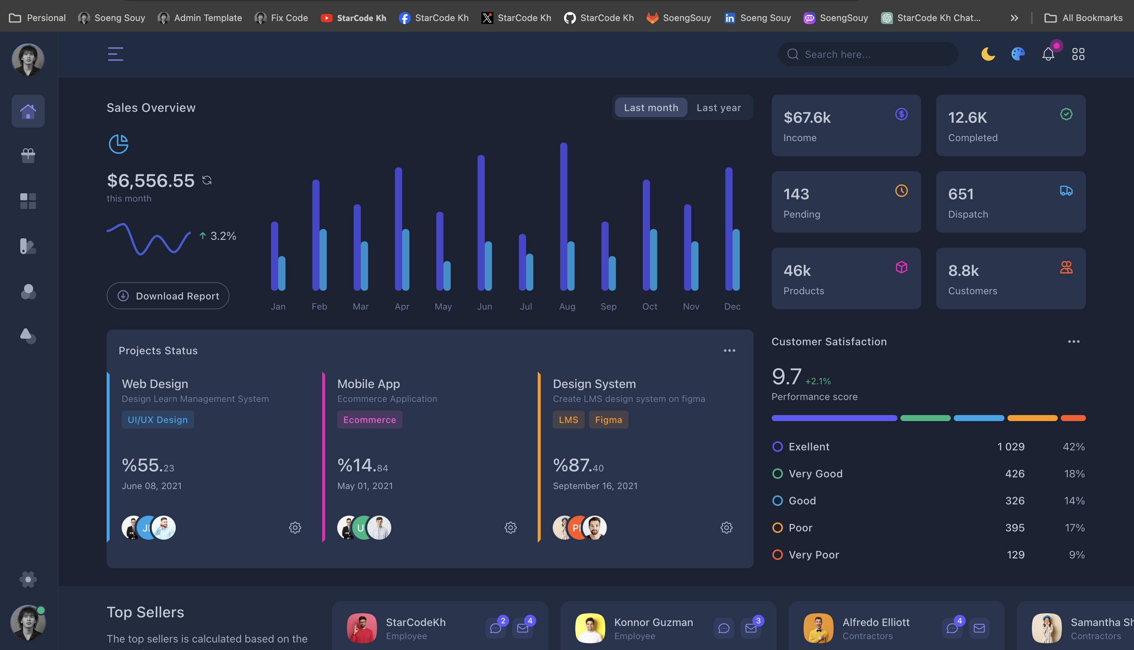Screen dimensions: 1134x650
Task: Open the Admin Template bookmark
Action: (x=200, y=18)
